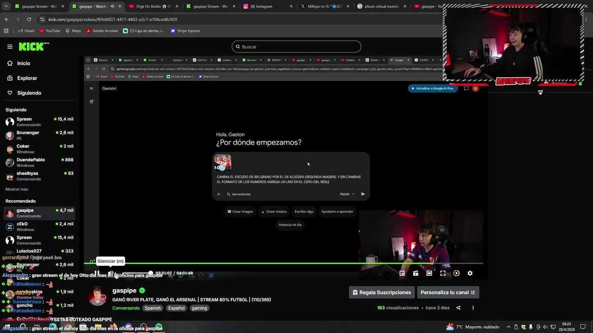The image size is (593, 333).
Task: Focus the Buscar search field
Action: [296, 47]
